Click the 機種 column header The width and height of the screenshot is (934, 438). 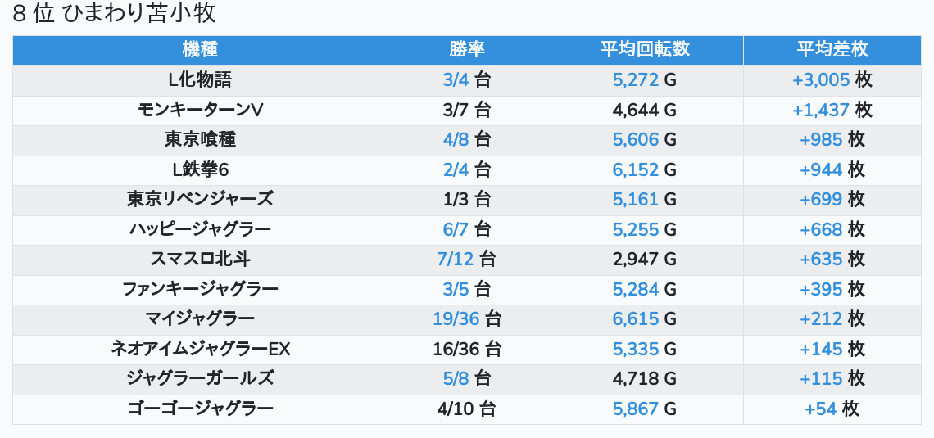point(200,50)
